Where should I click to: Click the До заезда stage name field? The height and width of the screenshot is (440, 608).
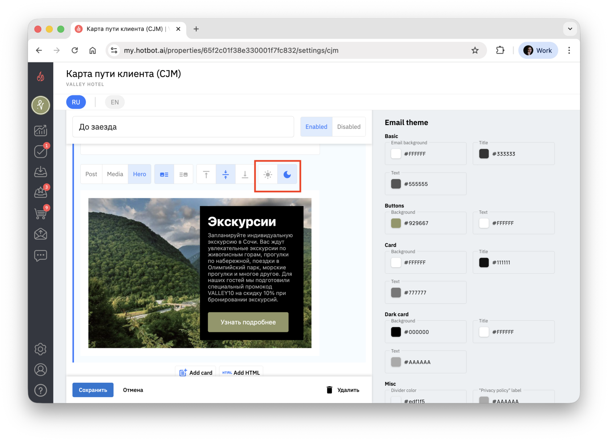(x=183, y=127)
